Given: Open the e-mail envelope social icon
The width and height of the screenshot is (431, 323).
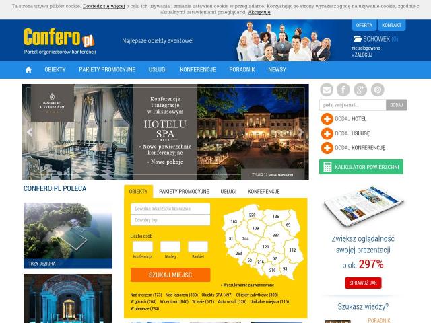Looking at the screenshot, I should tap(327, 89).
